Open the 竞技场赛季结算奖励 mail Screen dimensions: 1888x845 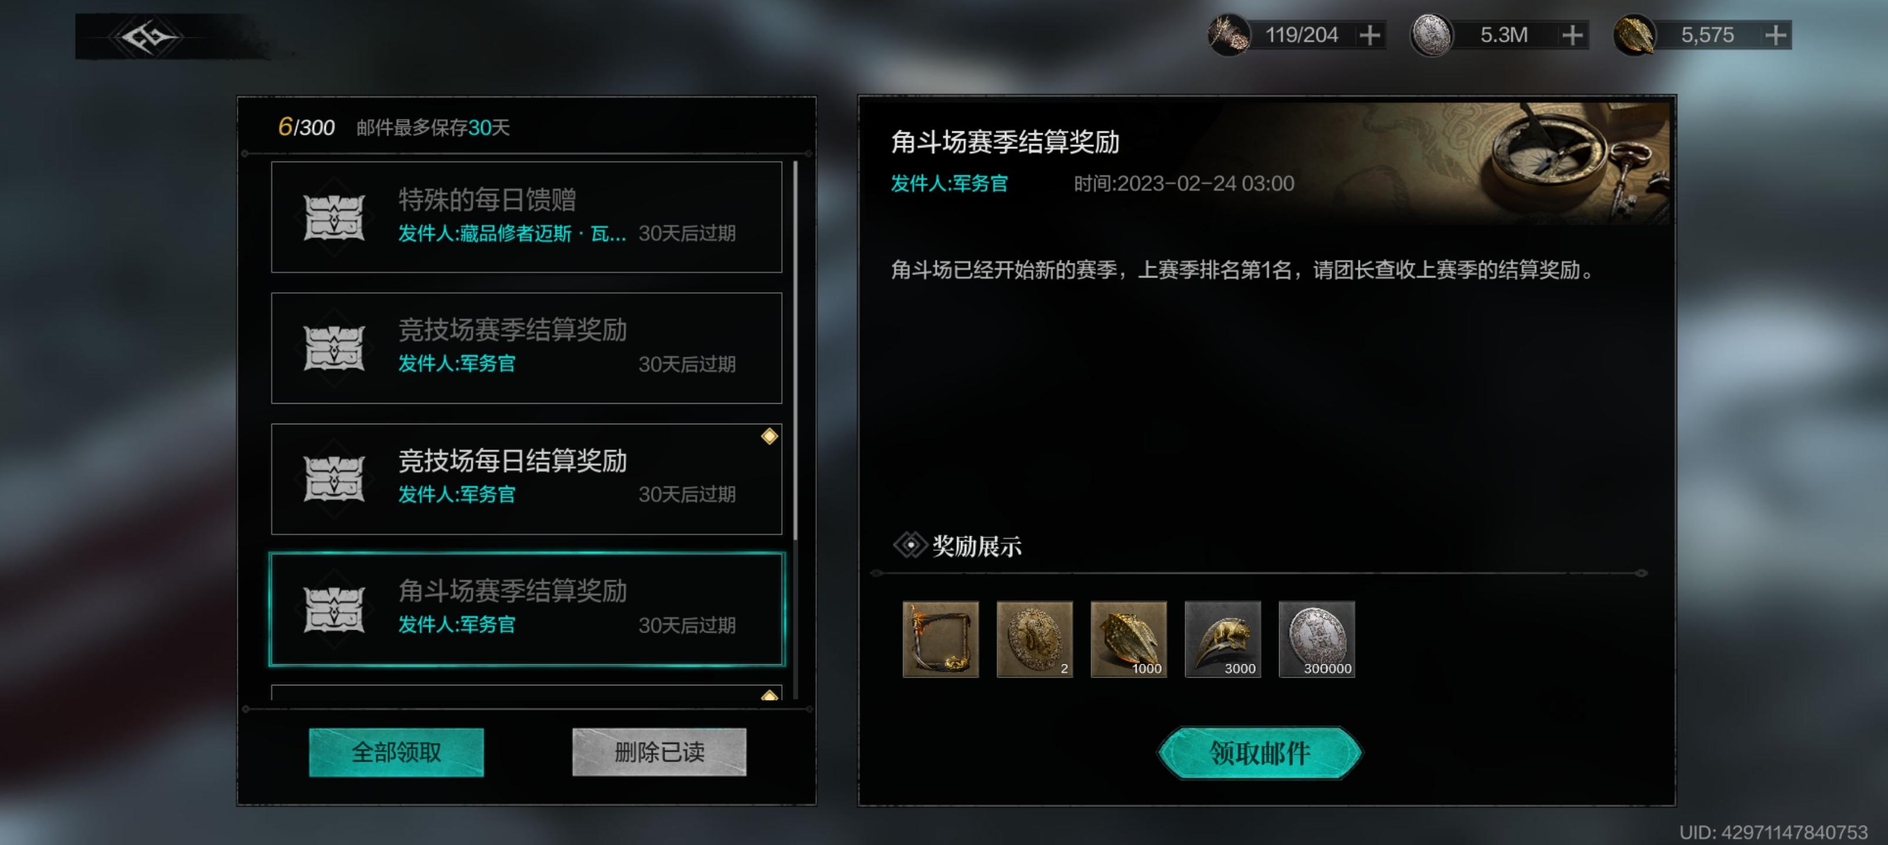526,347
